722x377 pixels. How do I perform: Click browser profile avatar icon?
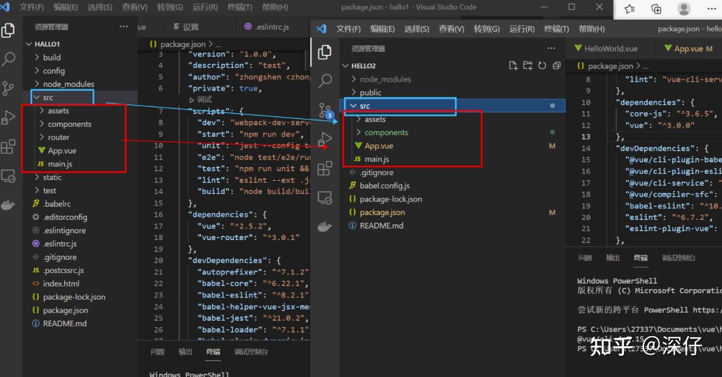click(x=684, y=8)
